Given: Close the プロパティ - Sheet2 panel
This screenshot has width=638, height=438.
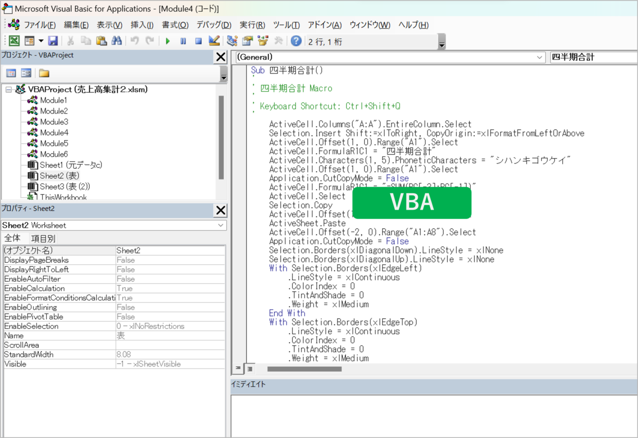Looking at the screenshot, I should click(220, 210).
